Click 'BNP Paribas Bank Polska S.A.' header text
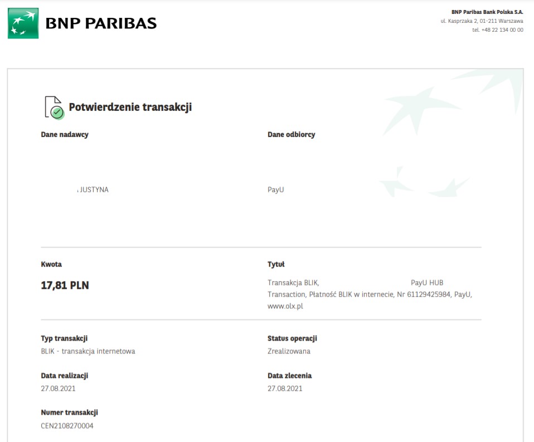Image resolution: width=534 pixels, height=442 pixels. [x=487, y=12]
